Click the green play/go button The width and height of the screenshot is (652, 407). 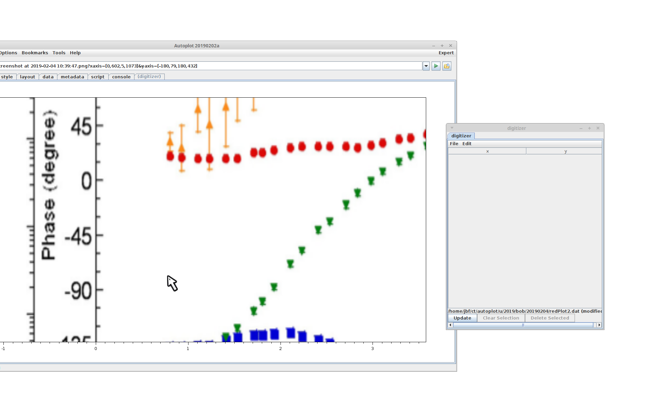[436, 66]
